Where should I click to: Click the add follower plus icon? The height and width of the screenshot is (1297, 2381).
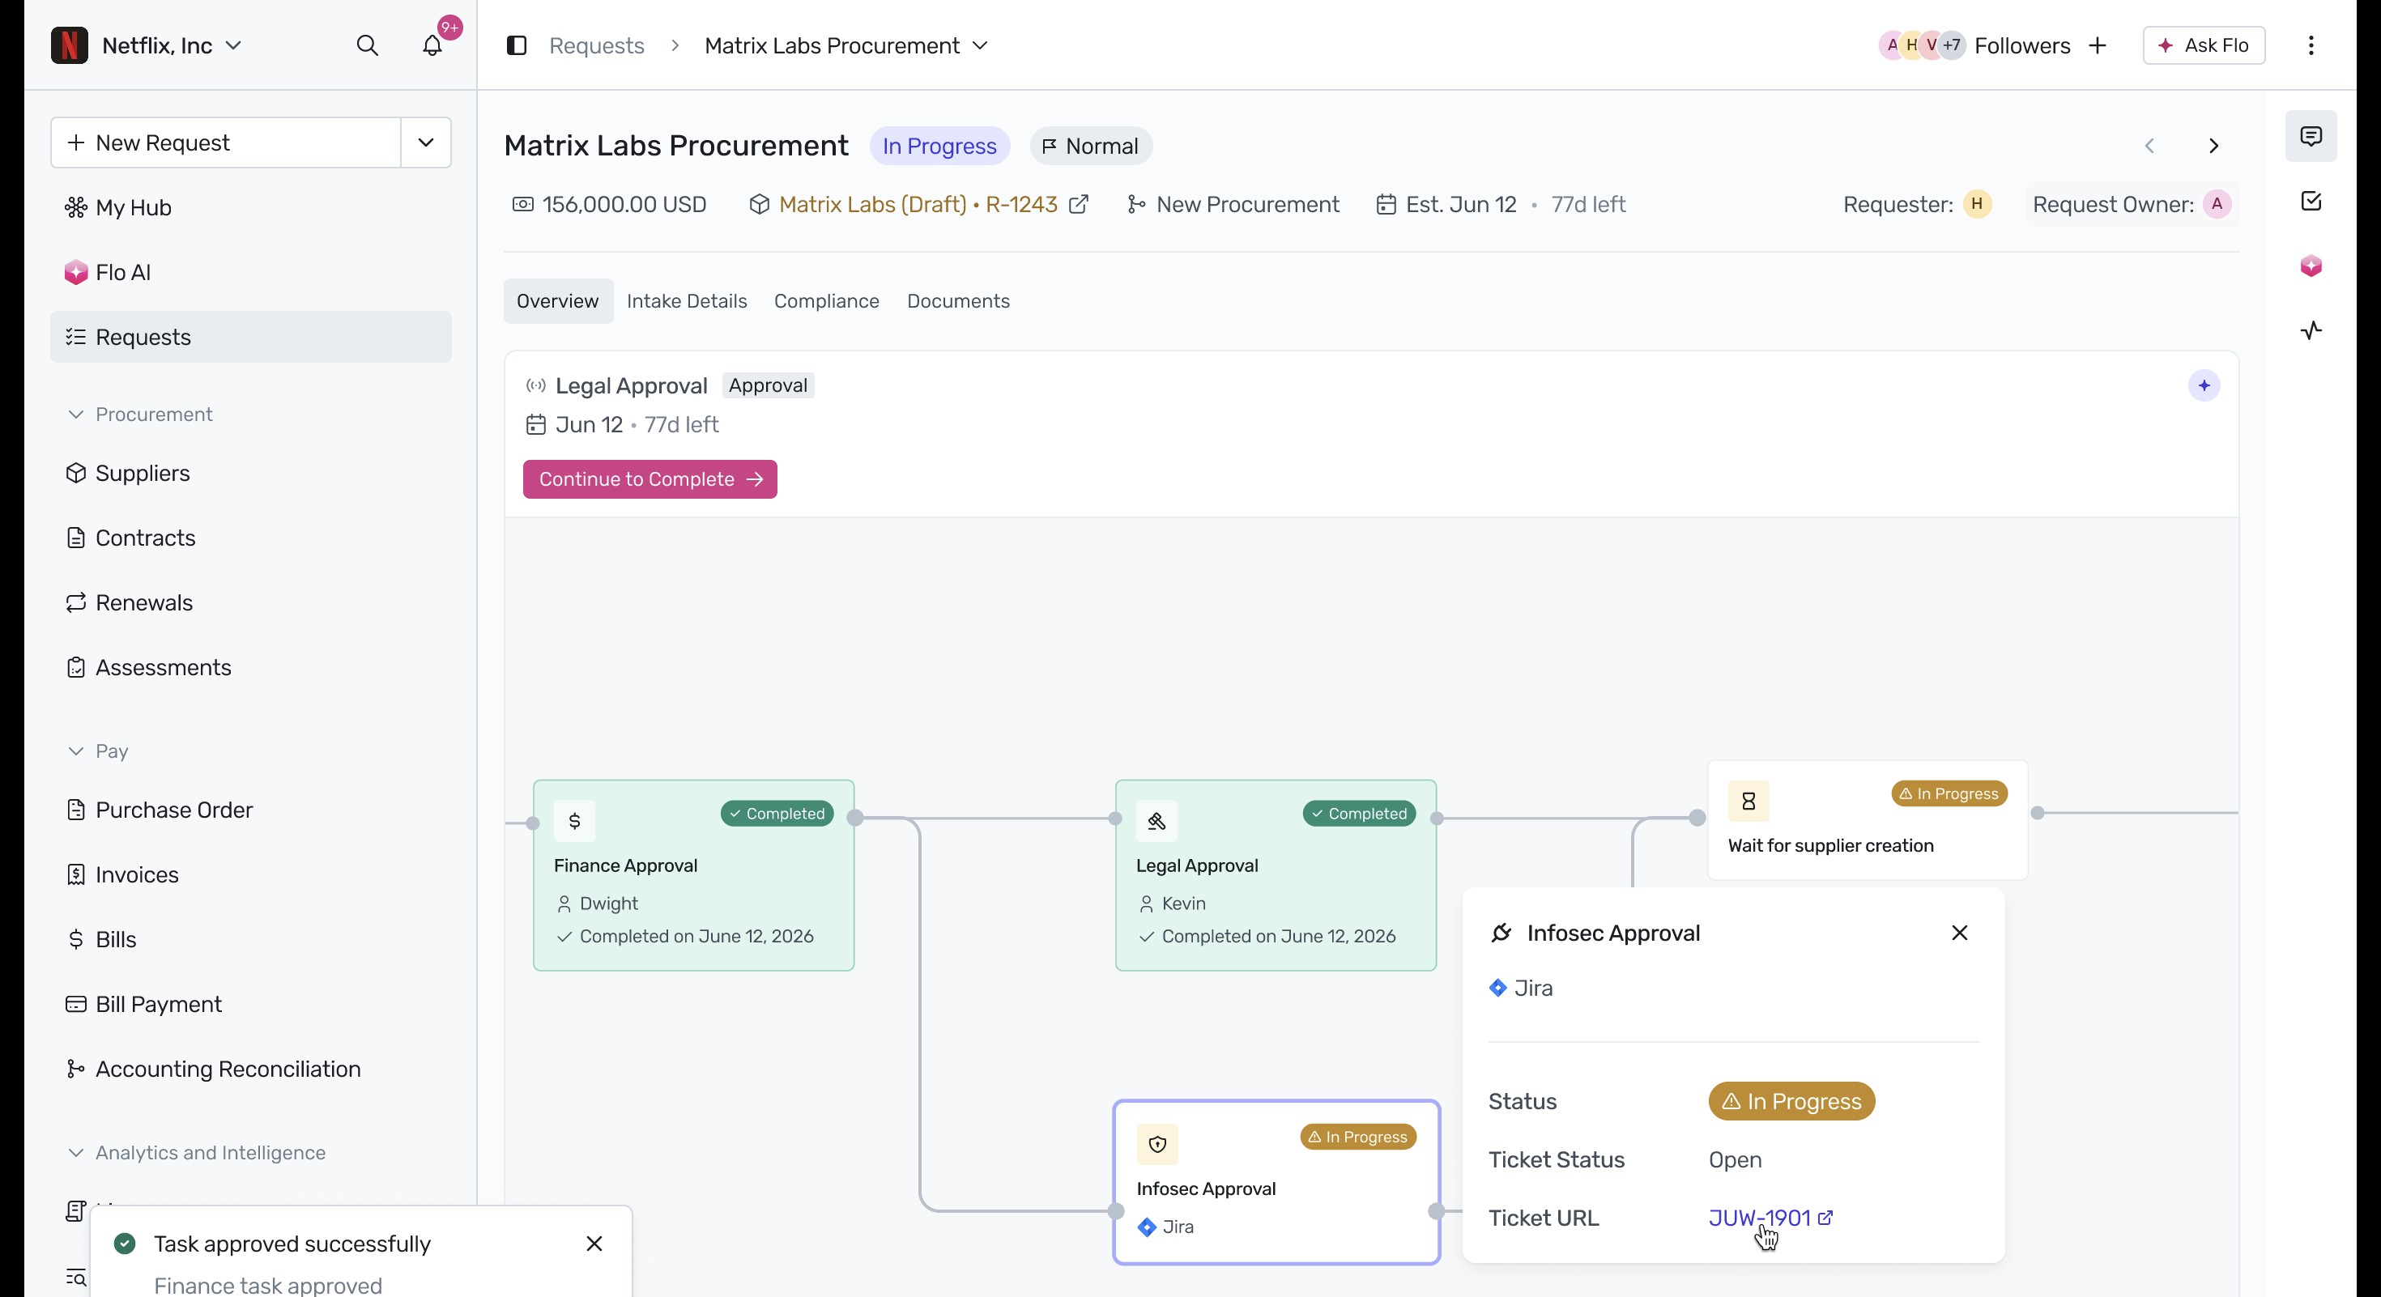tap(2098, 45)
